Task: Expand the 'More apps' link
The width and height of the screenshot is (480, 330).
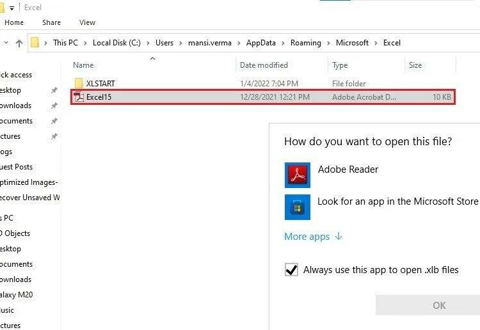Action: click(x=313, y=237)
